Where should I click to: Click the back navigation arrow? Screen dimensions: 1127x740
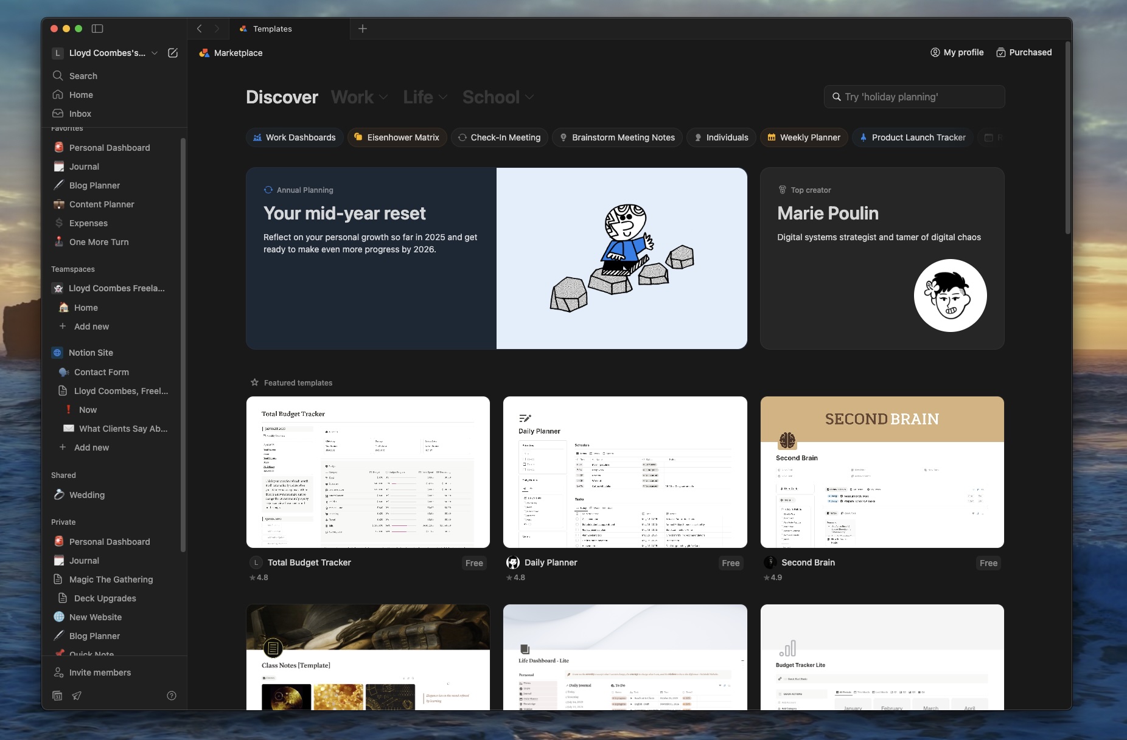pos(200,29)
